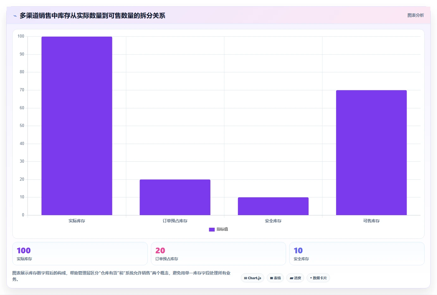Viewport: 437px width, 295px height.
Task: Click the description paragraph starting 图表展示库存数字
Action: (122, 276)
